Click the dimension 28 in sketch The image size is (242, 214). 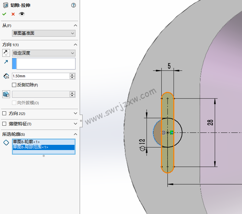210,122
